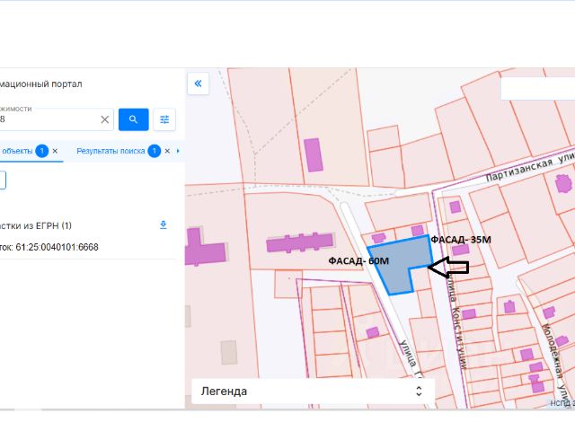This screenshot has width=575, height=431.
Task: Switch to Результаты поиска tab
Action: tap(111, 151)
